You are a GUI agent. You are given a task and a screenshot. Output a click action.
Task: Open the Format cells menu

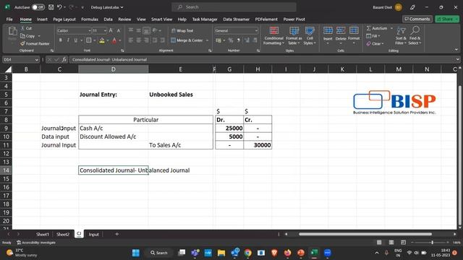point(354,35)
